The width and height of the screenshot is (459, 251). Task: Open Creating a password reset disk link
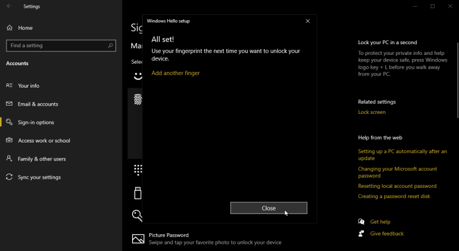[394, 196]
